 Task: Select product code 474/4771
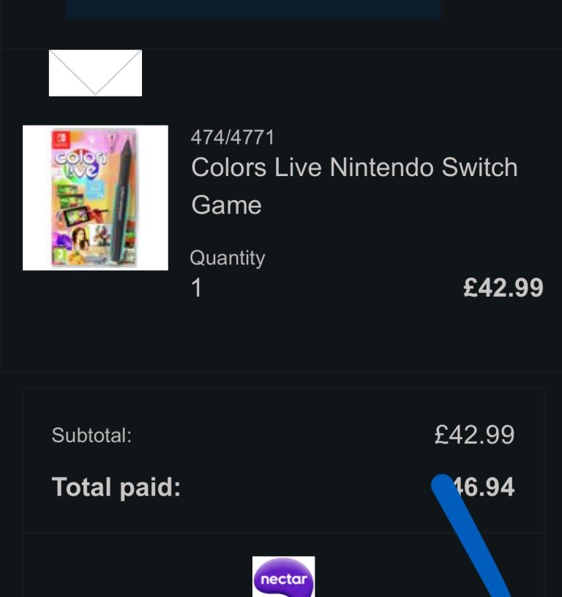pos(233,137)
